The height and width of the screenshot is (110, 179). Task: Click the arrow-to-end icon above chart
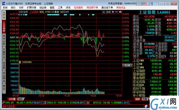tap(120, 12)
